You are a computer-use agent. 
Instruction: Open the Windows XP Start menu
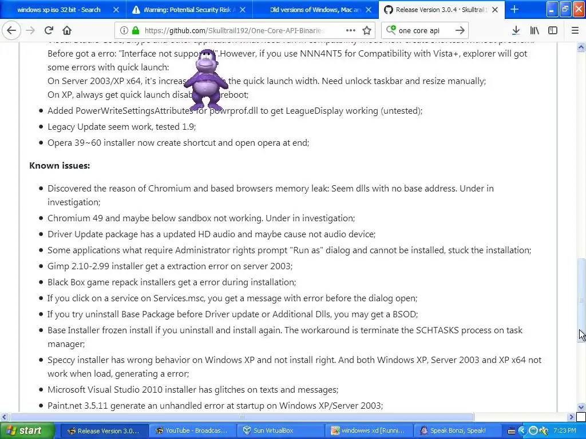click(27, 431)
